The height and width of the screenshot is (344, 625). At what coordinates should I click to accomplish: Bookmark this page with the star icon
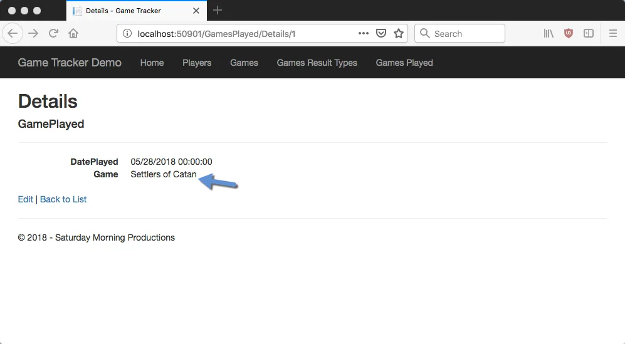click(399, 33)
